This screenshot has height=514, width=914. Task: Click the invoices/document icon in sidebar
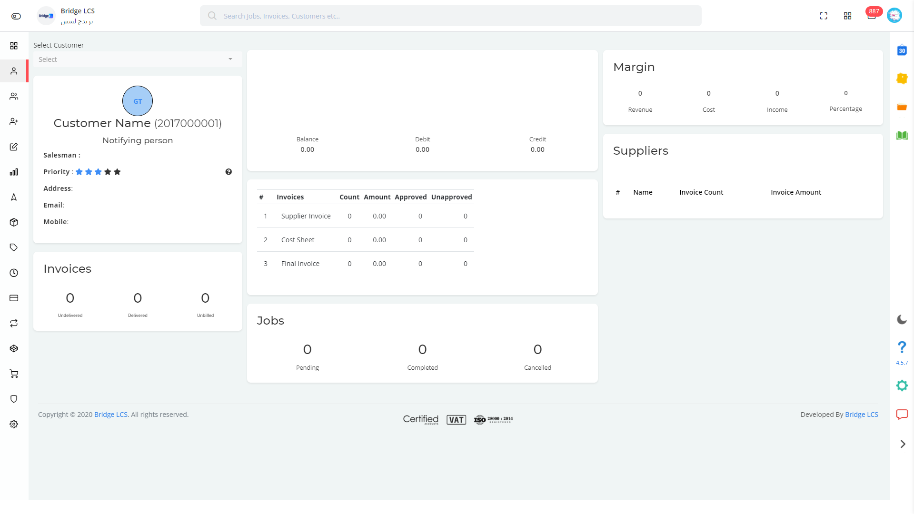pos(14,147)
